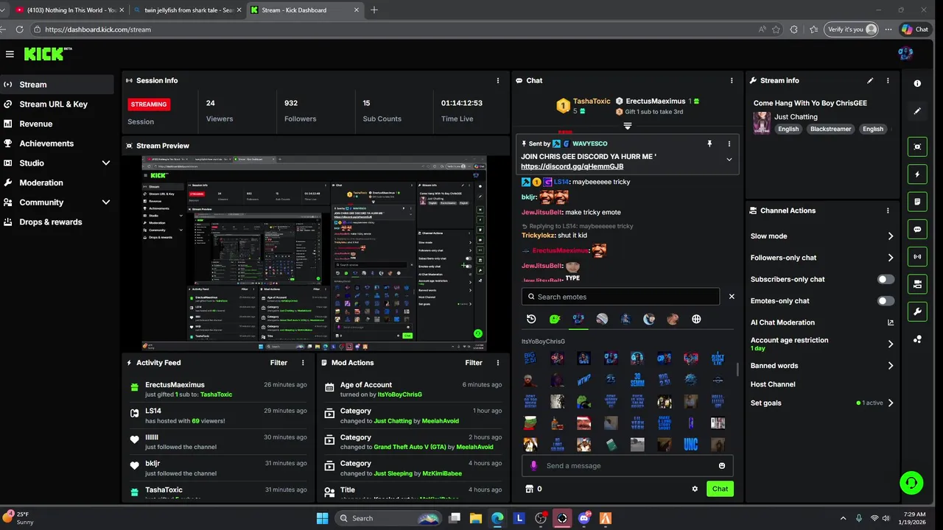
Task: Toggle Channel Actions camera widget in sidebar
Action: point(917,284)
